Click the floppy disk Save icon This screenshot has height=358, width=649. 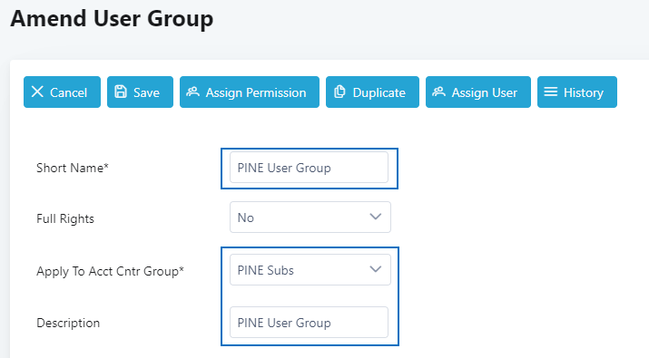[x=121, y=92]
